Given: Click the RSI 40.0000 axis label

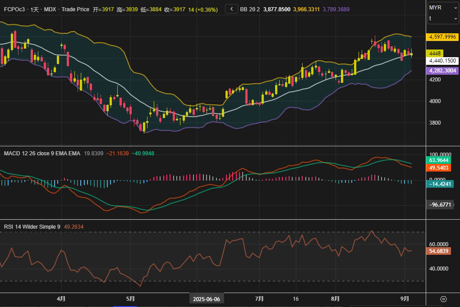Looking at the screenshot, I should tap(439, 269).
